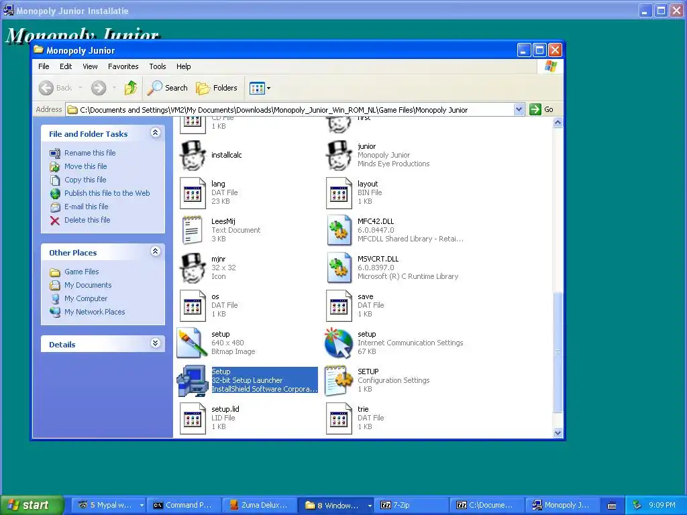This screenshot has width=687, height=515.
Task: Select the layout BIN file icon
Action: 339,192
